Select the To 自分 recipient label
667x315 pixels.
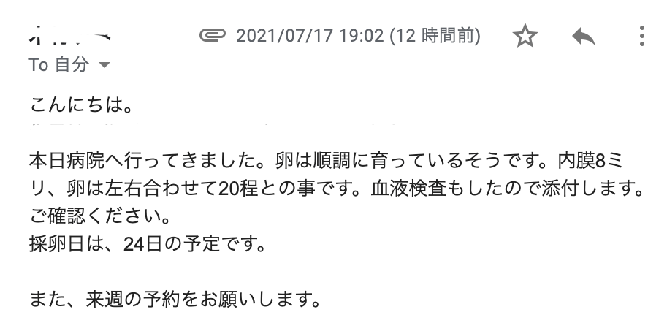pyautogui.click(x=59, y=65)
